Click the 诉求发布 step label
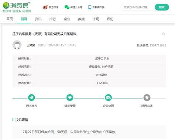The width and height of the screenshot is (175, 140). [31, 106]
